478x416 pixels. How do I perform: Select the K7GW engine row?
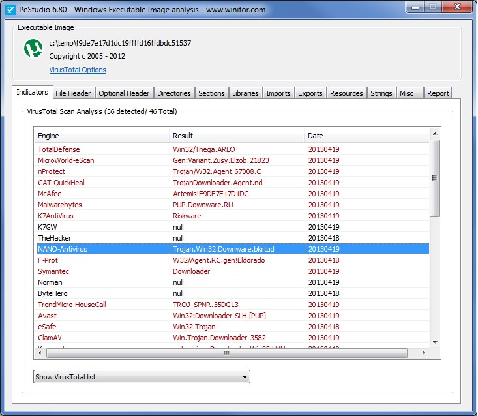[x=232, y=227]
